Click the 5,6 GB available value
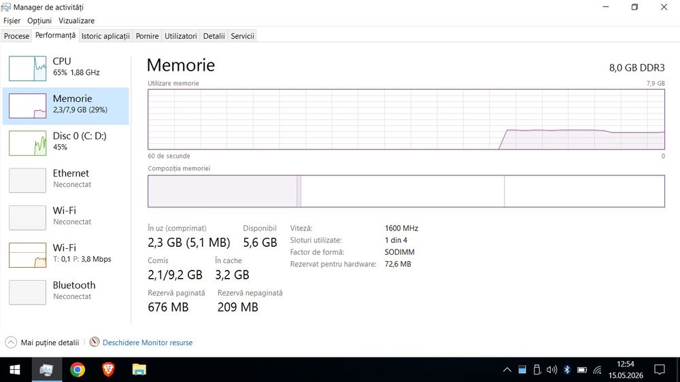680x382 pixels. coord(260,243)
